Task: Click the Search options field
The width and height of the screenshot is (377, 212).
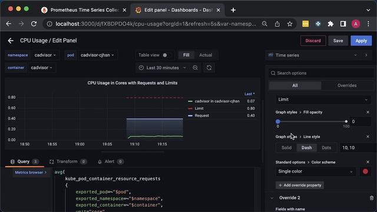Action: coord(321,73)
